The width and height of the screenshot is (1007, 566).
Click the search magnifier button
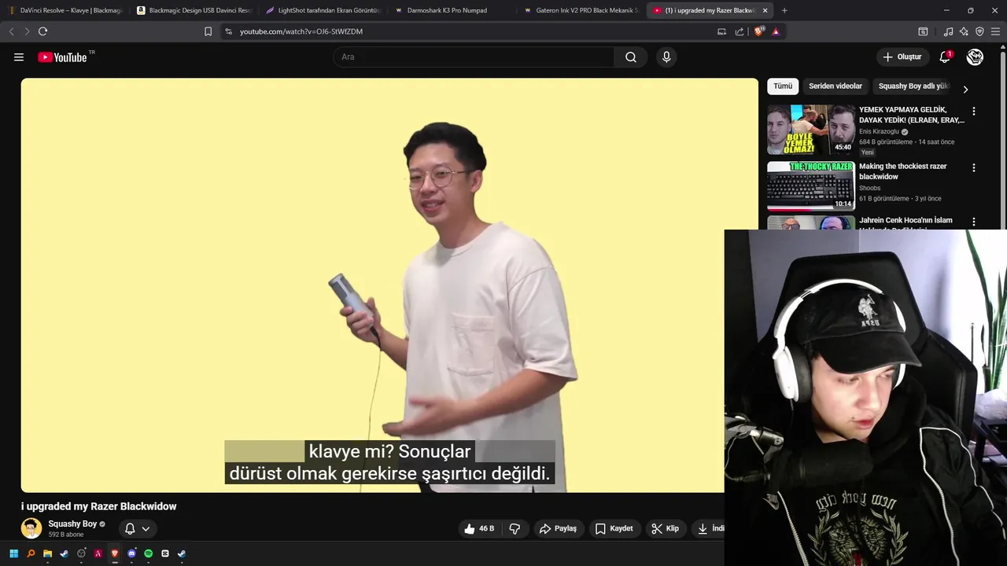pos(631,57)
